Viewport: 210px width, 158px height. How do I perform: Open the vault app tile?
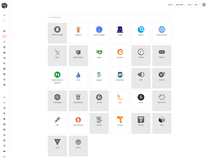coord(57,146)
